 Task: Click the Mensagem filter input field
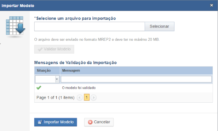point(136,79)
